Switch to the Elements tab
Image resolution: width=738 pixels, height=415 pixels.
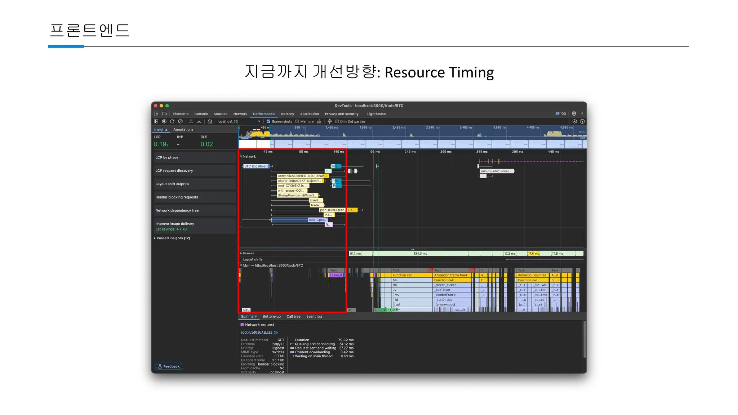181,114
